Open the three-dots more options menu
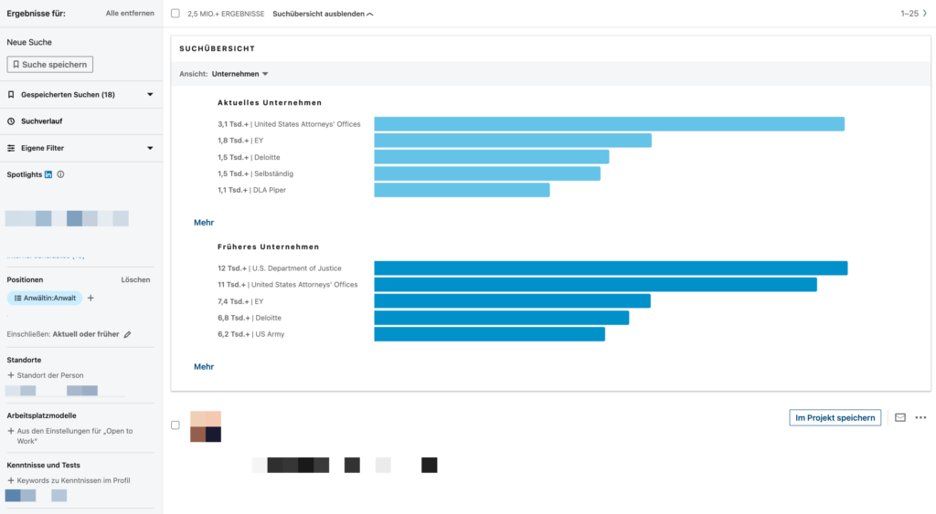 tap(920, 417)
